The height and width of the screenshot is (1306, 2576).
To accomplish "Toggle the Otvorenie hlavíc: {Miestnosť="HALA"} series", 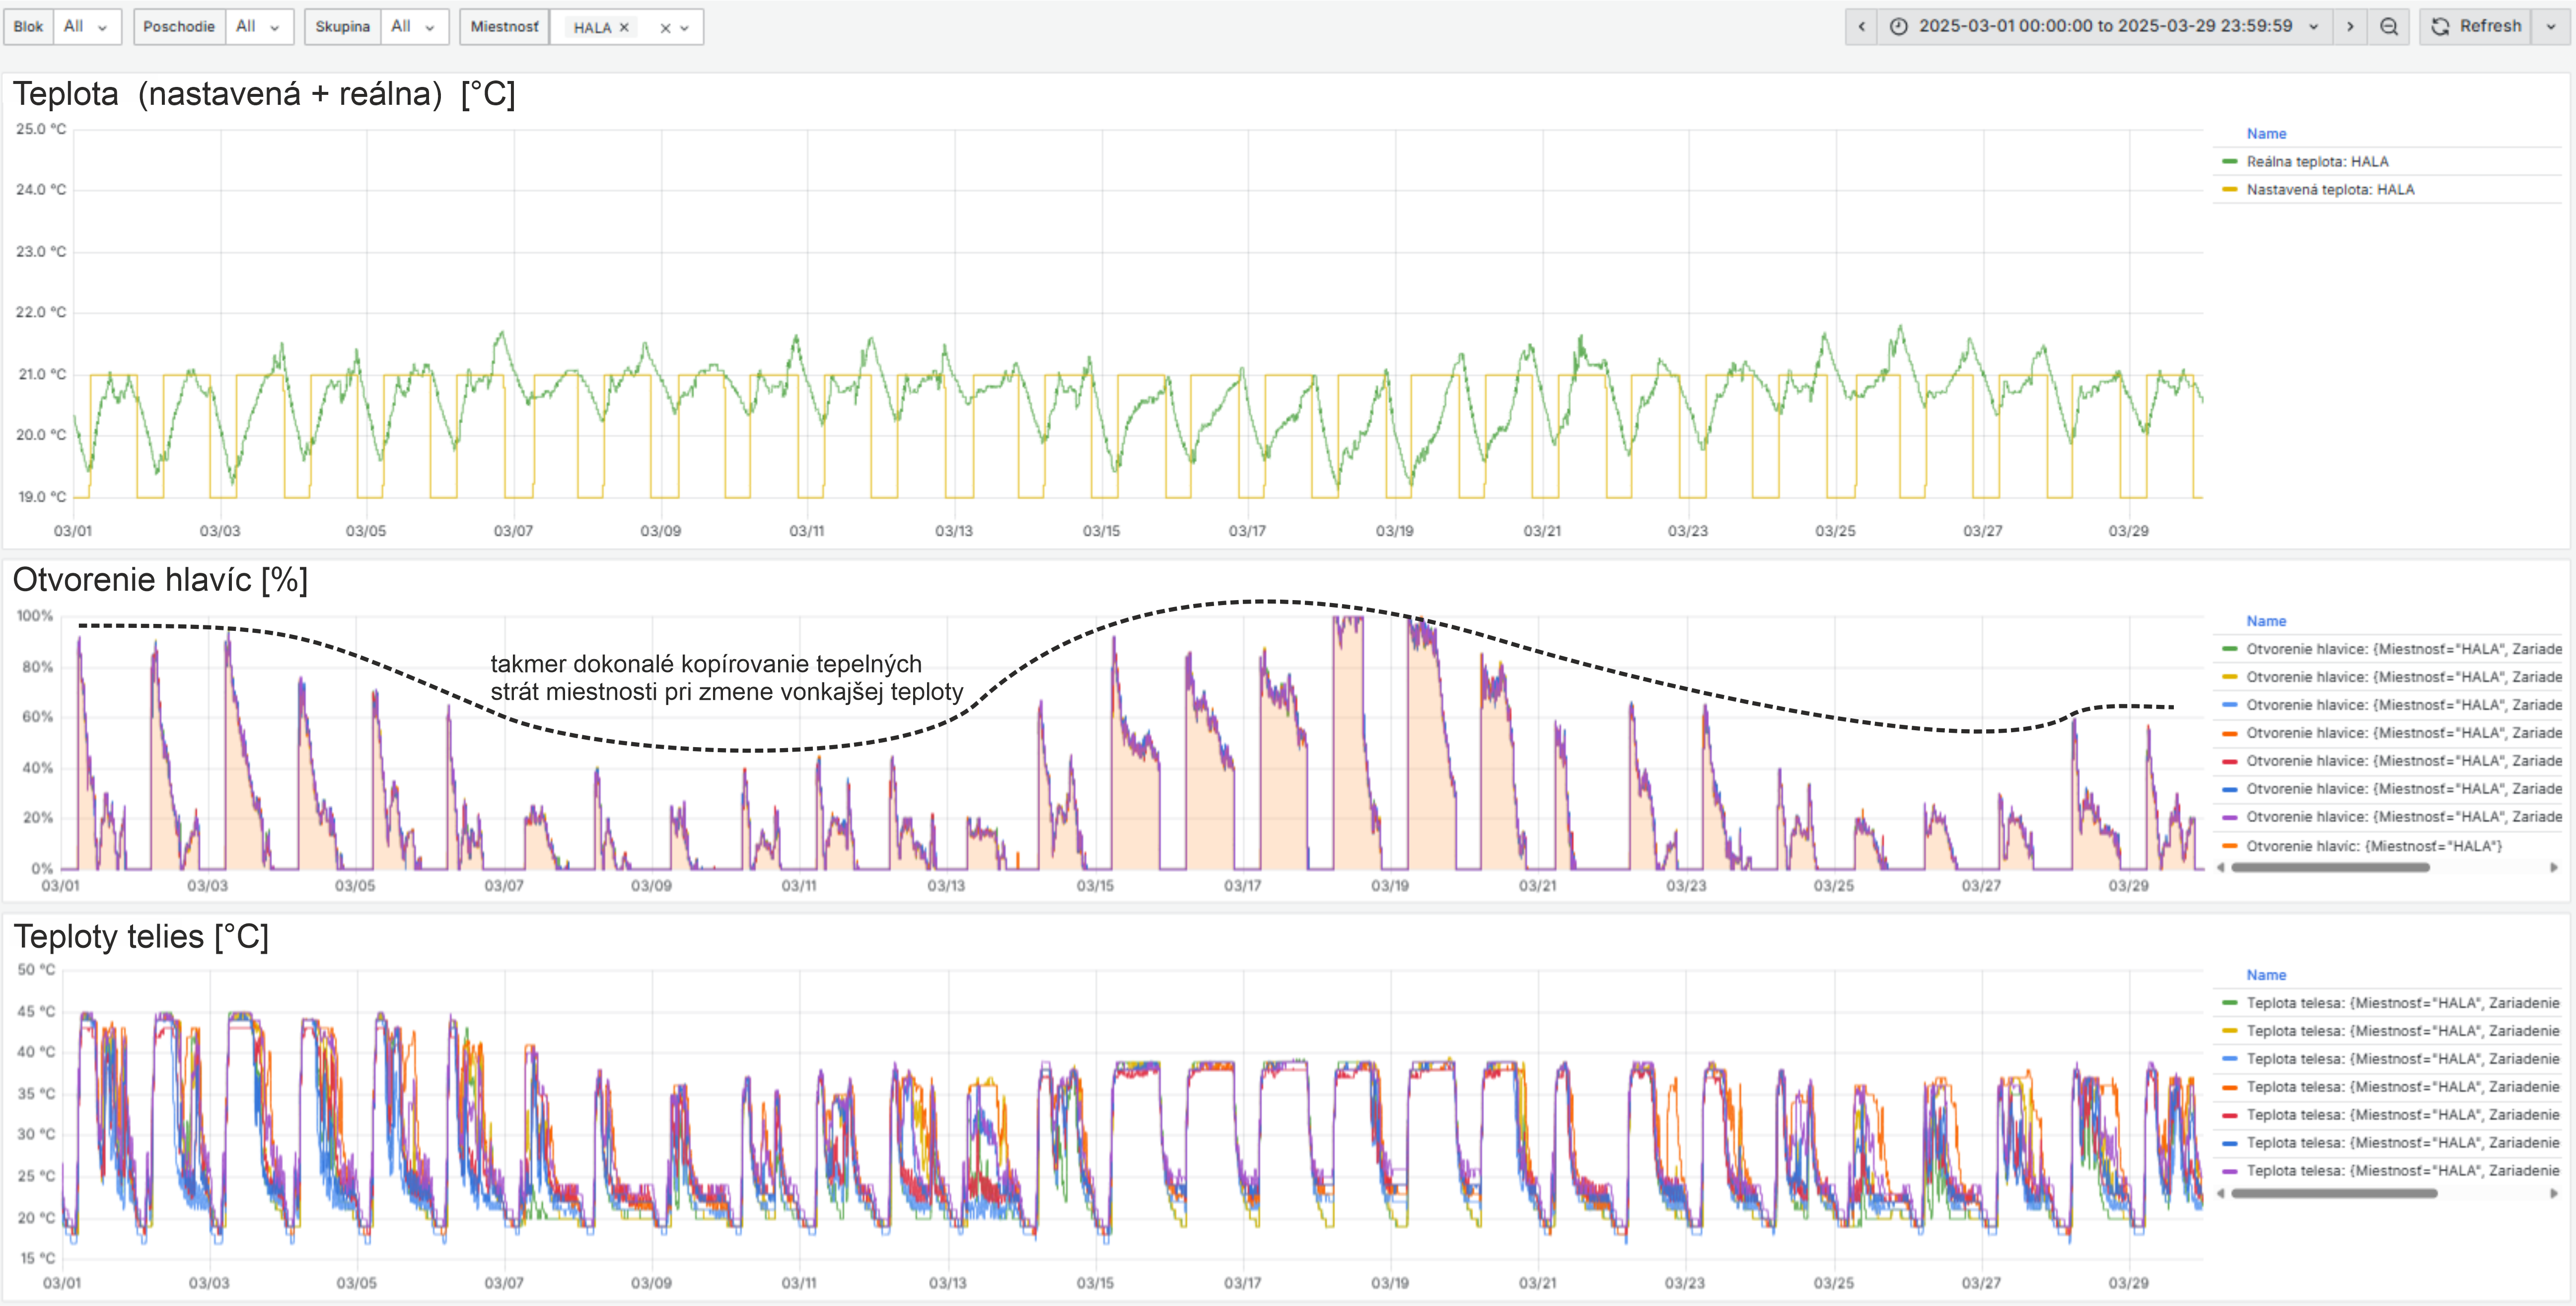I will point(2373,845).
